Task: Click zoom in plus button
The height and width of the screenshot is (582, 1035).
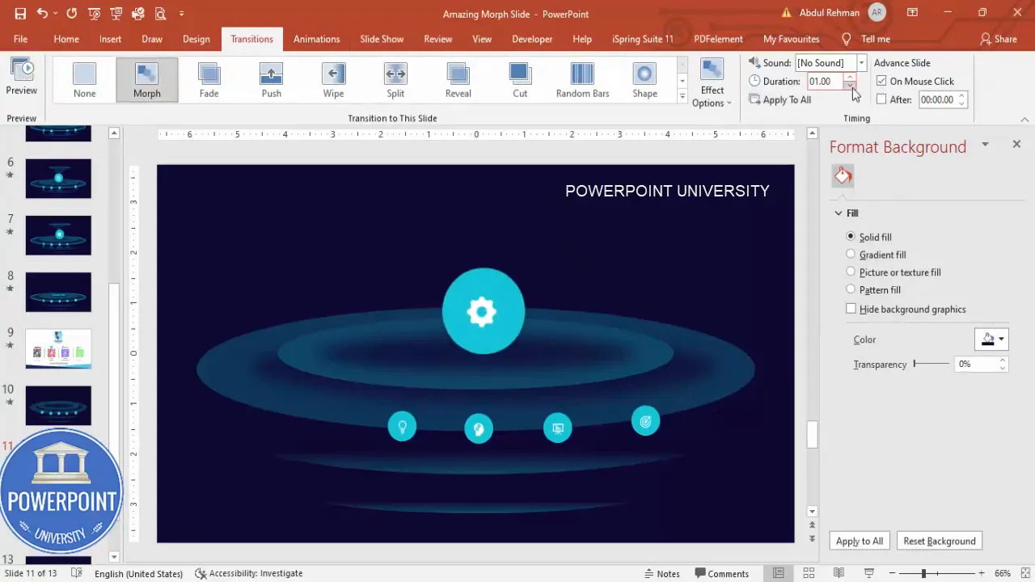Action: click(980, 573)
